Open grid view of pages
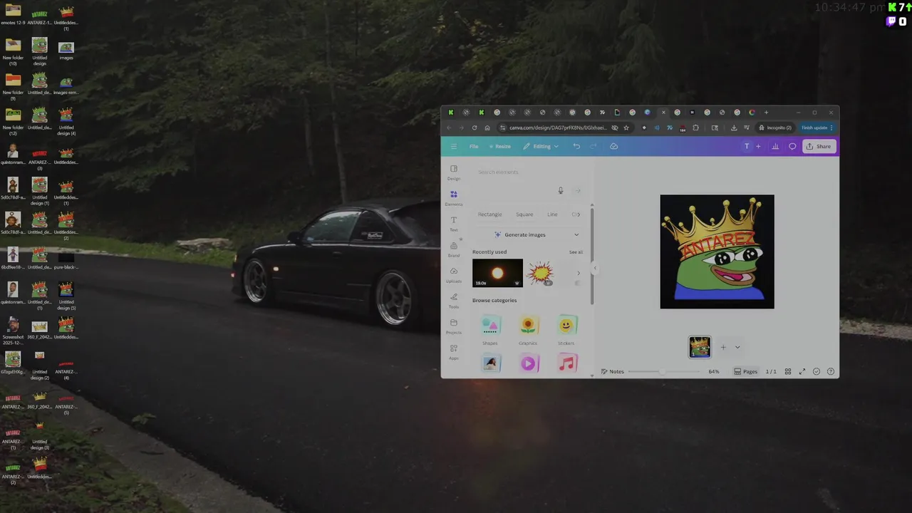Image resolution: width=912 pixels, height=513 pixels. click(x=788, y=371)
